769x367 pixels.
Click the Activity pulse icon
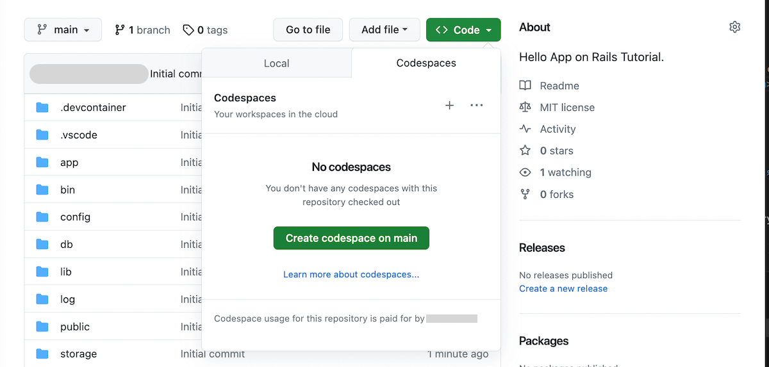point(525,129)
